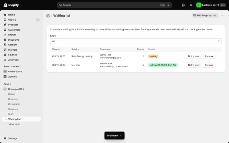Open the notifications bell
This screenshot has width=229, height=143.
click(x=191, y=5)
